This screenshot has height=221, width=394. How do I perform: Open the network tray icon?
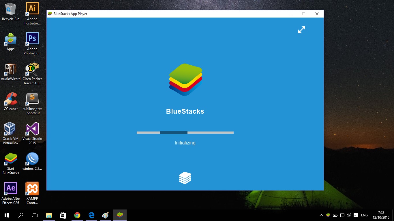pyautogui.click(x=342, y=215)
